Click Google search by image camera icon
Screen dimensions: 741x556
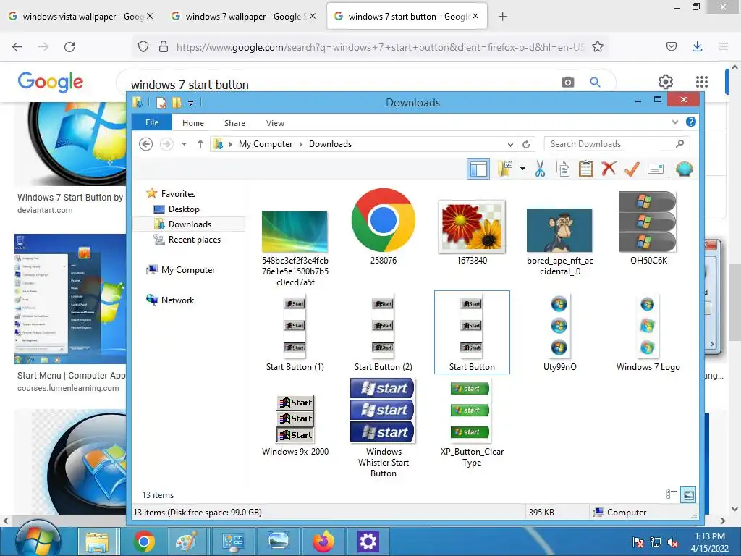click(567, 82)
